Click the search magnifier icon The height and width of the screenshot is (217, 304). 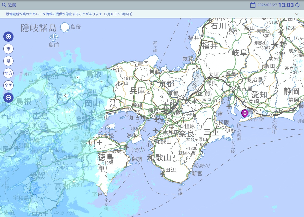click(x=4, y=5)
